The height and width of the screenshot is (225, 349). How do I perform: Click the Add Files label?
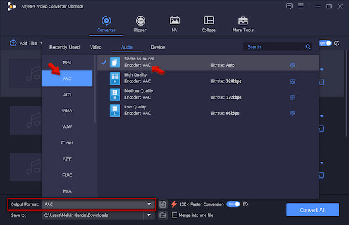click(x=29, y=43)
